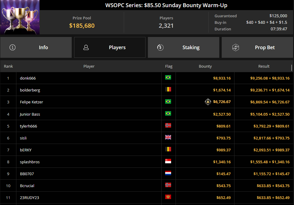Click result $3,792.29 + $809.61

(x=271, y=126)
